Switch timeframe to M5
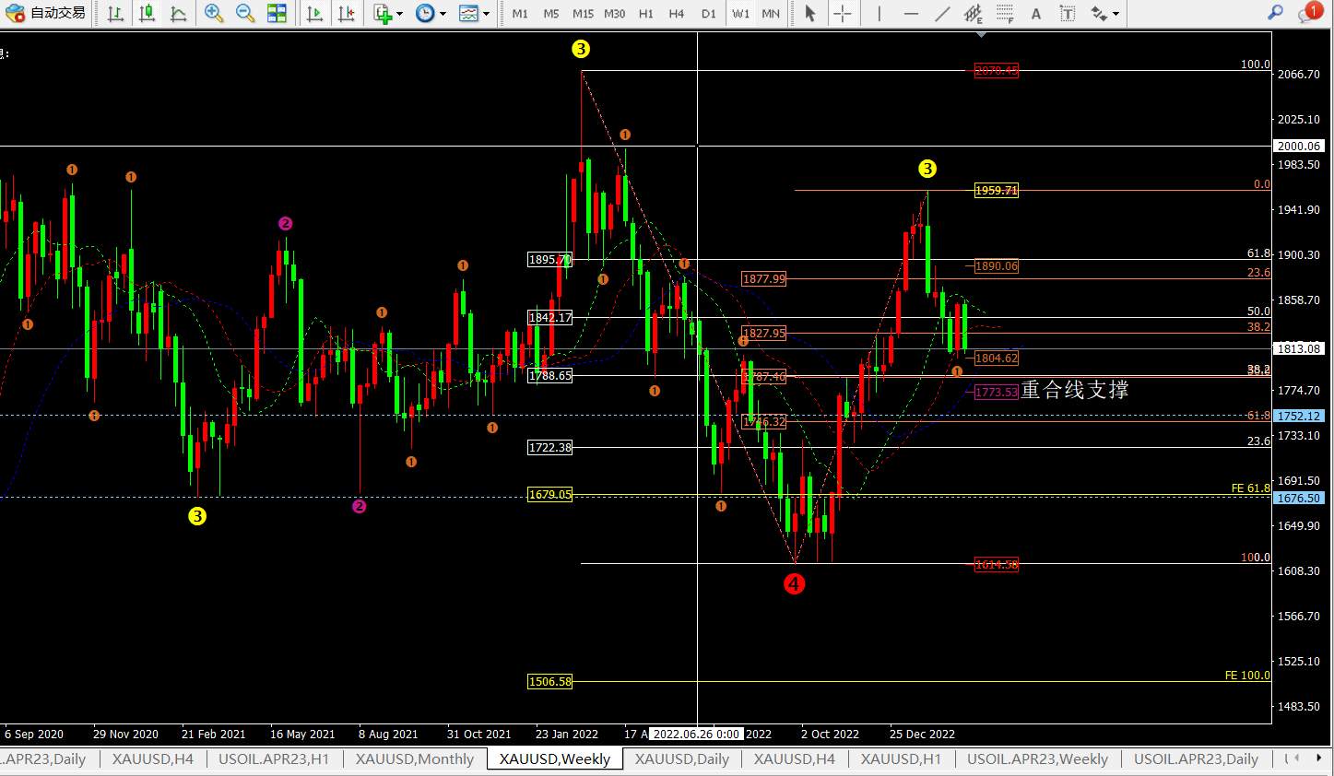The image size is (1334, 776). [x=551, y=13]
